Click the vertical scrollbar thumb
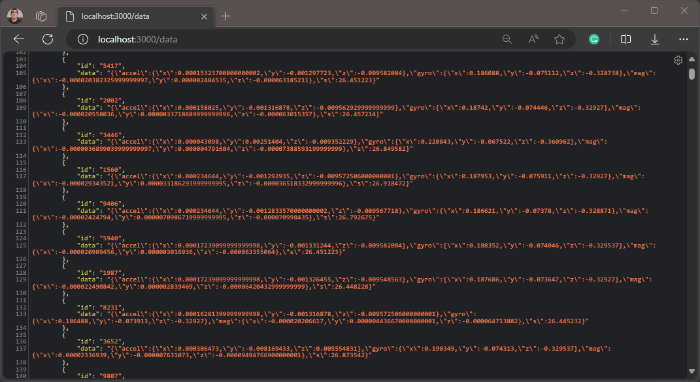 (x=692, y=73)
